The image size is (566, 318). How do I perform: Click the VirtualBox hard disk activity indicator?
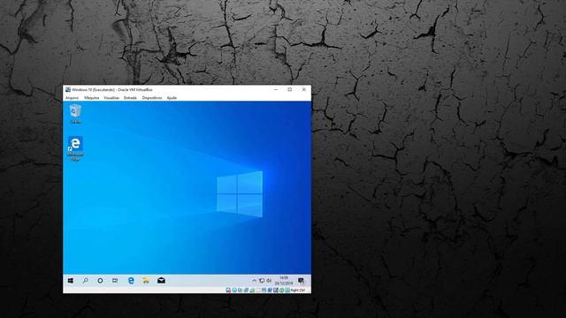click(x=228, y=290)
